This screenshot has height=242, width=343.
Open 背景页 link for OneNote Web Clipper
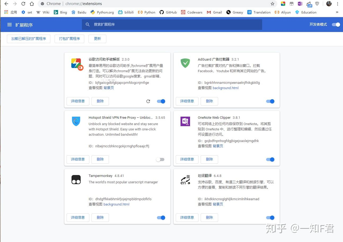[218, 146]
